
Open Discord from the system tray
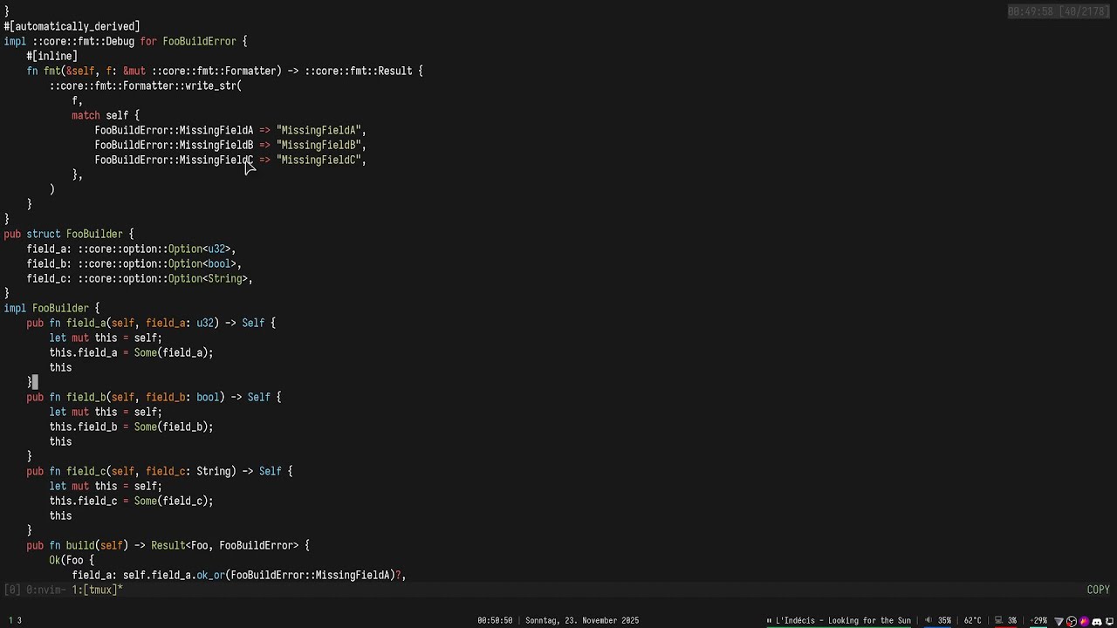pyautogui.click(x=1097, y=621)
